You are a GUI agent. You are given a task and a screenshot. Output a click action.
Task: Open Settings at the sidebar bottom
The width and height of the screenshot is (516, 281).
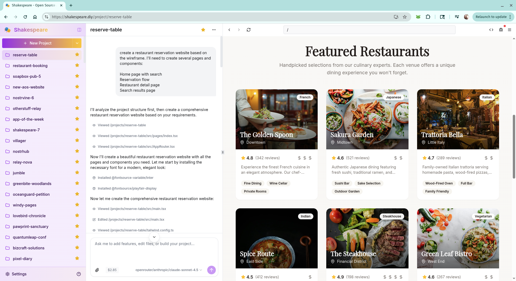(19, 274)
